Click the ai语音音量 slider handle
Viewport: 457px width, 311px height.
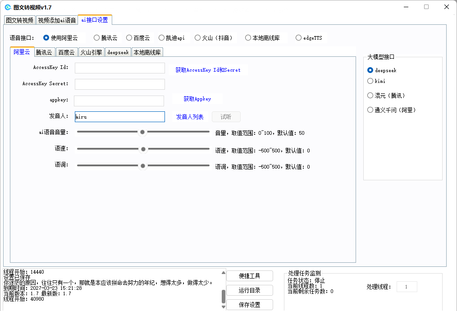pyautogui.click(x=142, y=132)
